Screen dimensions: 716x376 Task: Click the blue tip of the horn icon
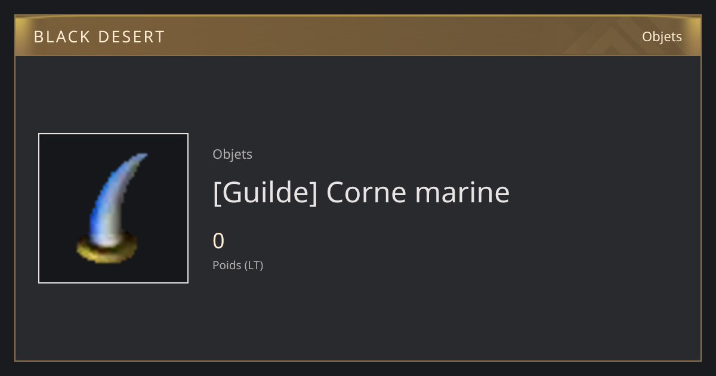[136, 161]
